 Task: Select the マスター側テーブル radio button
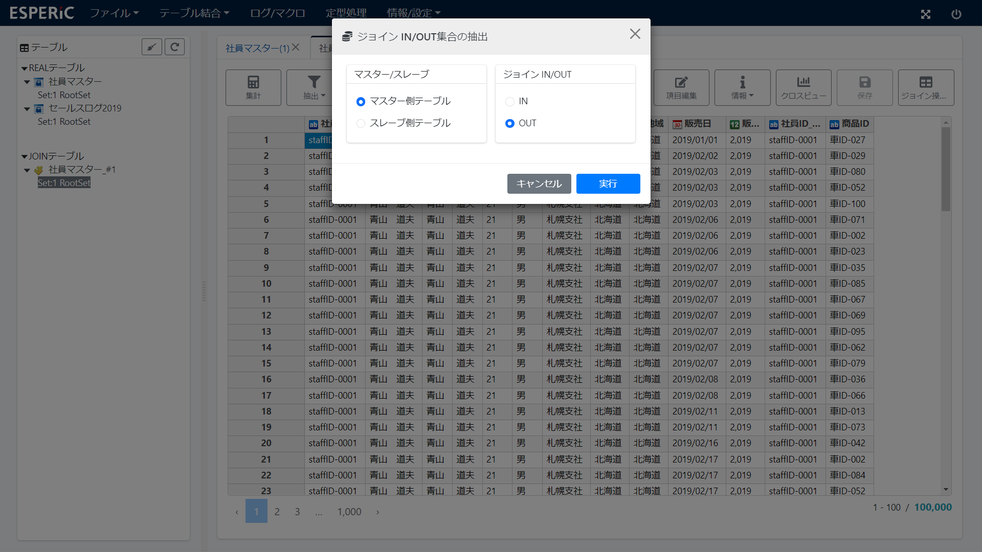[x=361, y=102]
